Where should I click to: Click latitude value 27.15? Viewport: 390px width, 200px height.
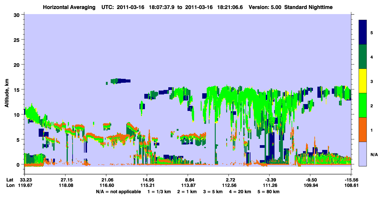(65, 180)
